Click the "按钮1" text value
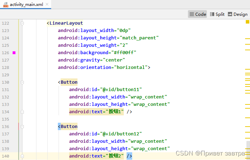Viewport: 250px width, 160px height. tap(115, 111)
